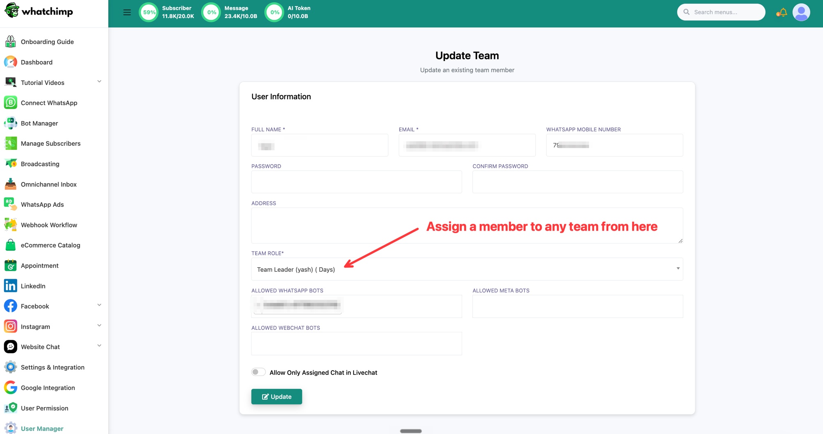Open Connect WhatsApp icon
823x434 pixels.
10,103
